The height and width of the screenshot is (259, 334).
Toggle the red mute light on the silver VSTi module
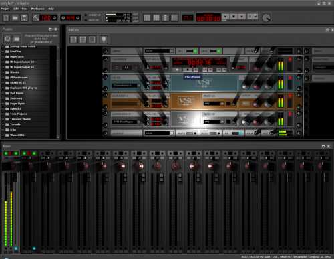(290, 114)
